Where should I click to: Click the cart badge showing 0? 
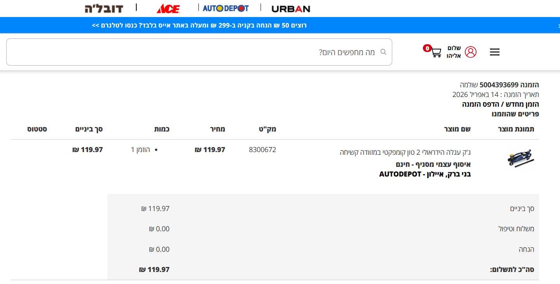coord(427,48)
